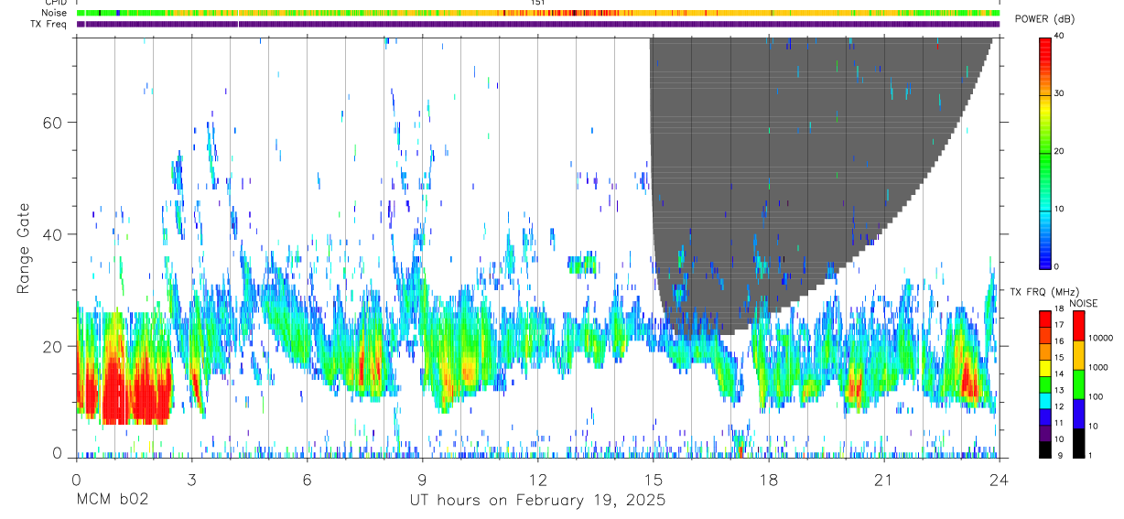The image size is (1124, 519).
Task: Click the 16 label in TX FRQ legend
Action: click(1060, 341)
